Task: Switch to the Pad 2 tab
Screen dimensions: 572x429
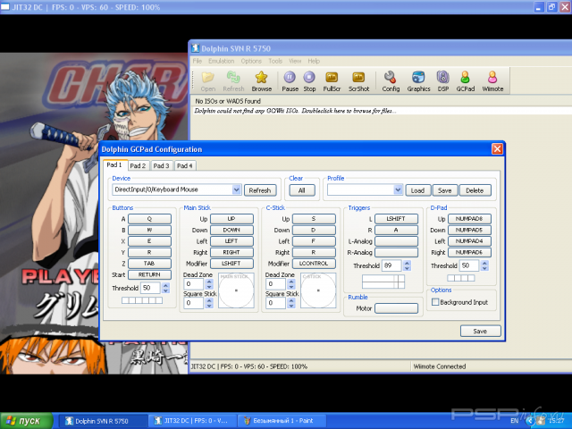Action: [x=137, y=165]
